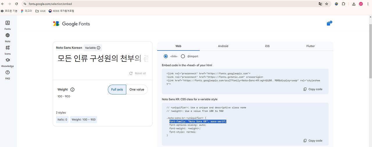Click the font-weight: <weight> line
The image size is (372, 147).
[185, 129]
